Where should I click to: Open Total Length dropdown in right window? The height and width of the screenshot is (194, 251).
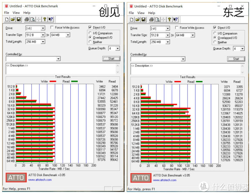[x=167, y=42]
